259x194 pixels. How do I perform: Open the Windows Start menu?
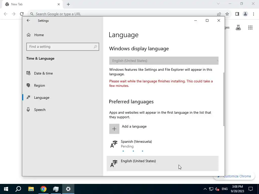coord(6,189)
